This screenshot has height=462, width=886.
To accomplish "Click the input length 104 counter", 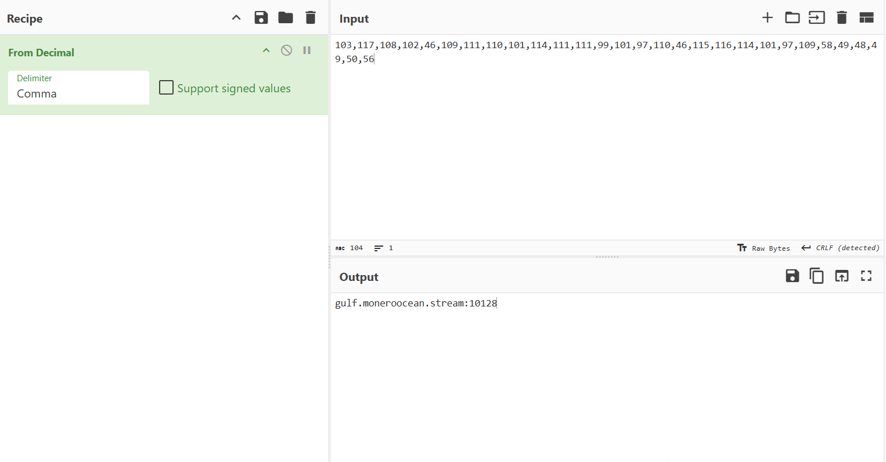I will [350, 248].
